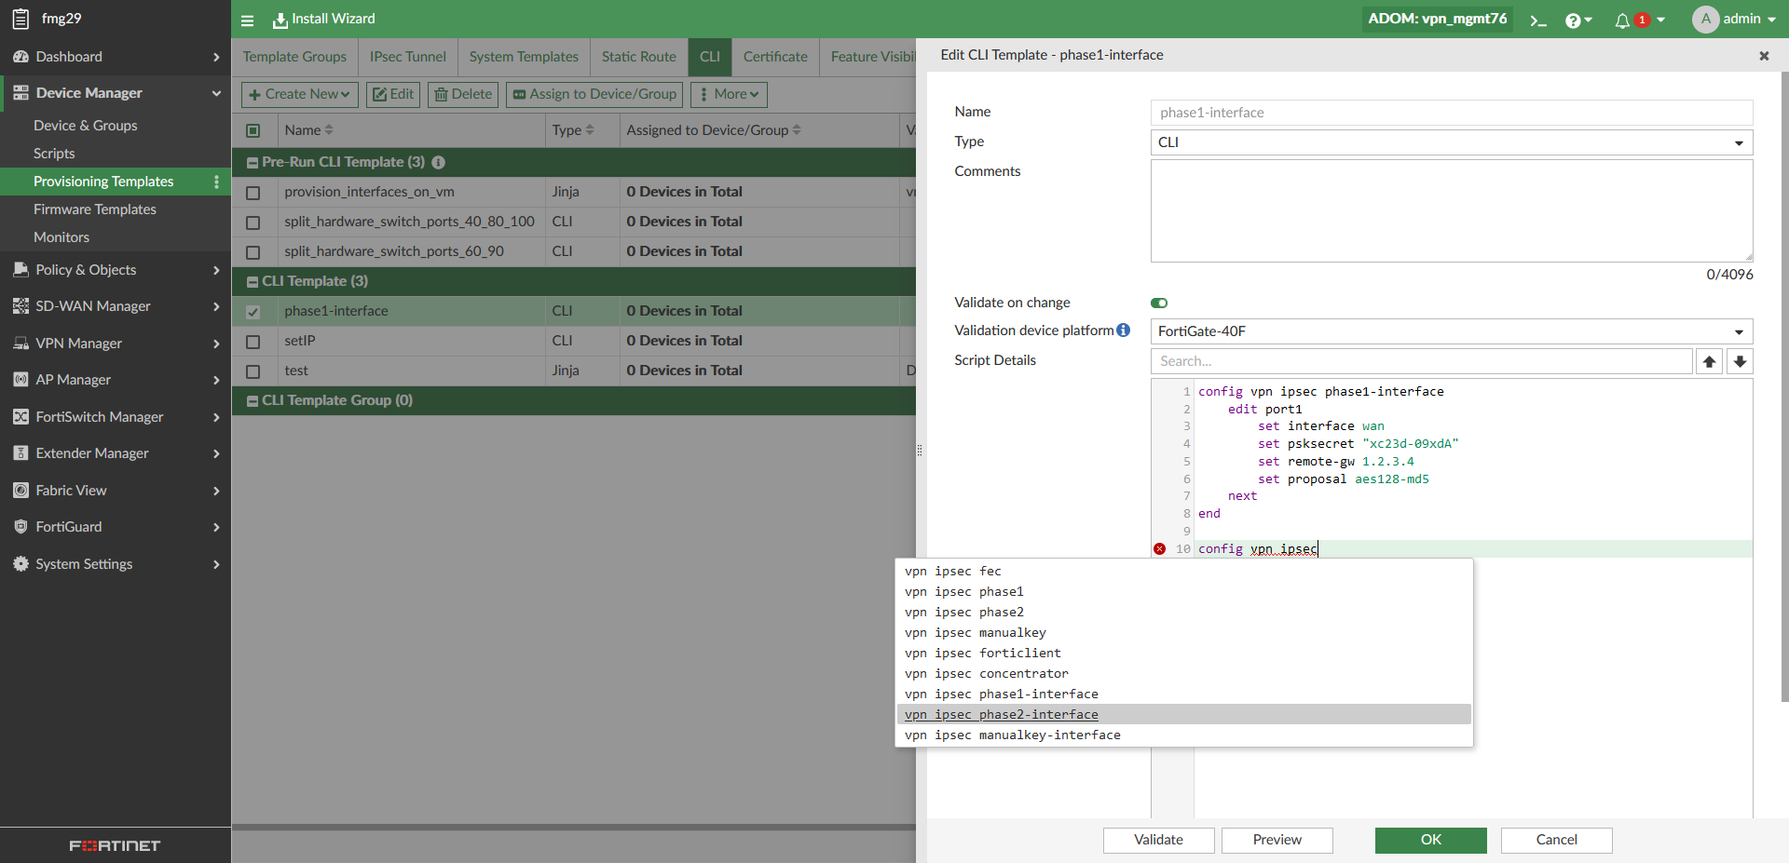
Task: Click the green OK button
Action: point(1430,840)
